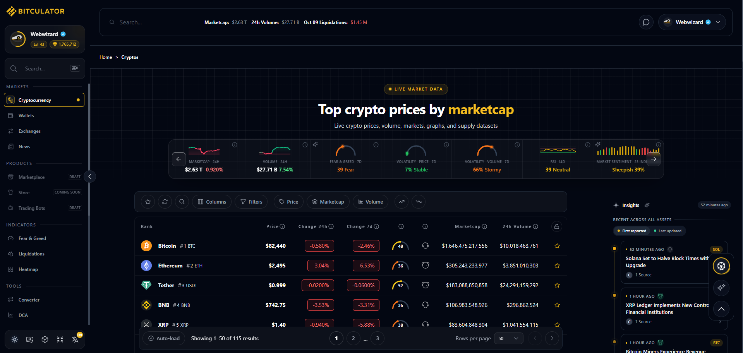This screenshot has height=353, width=743.
Task: Show trending up gainers icon
Action: [x=402, y=202]
